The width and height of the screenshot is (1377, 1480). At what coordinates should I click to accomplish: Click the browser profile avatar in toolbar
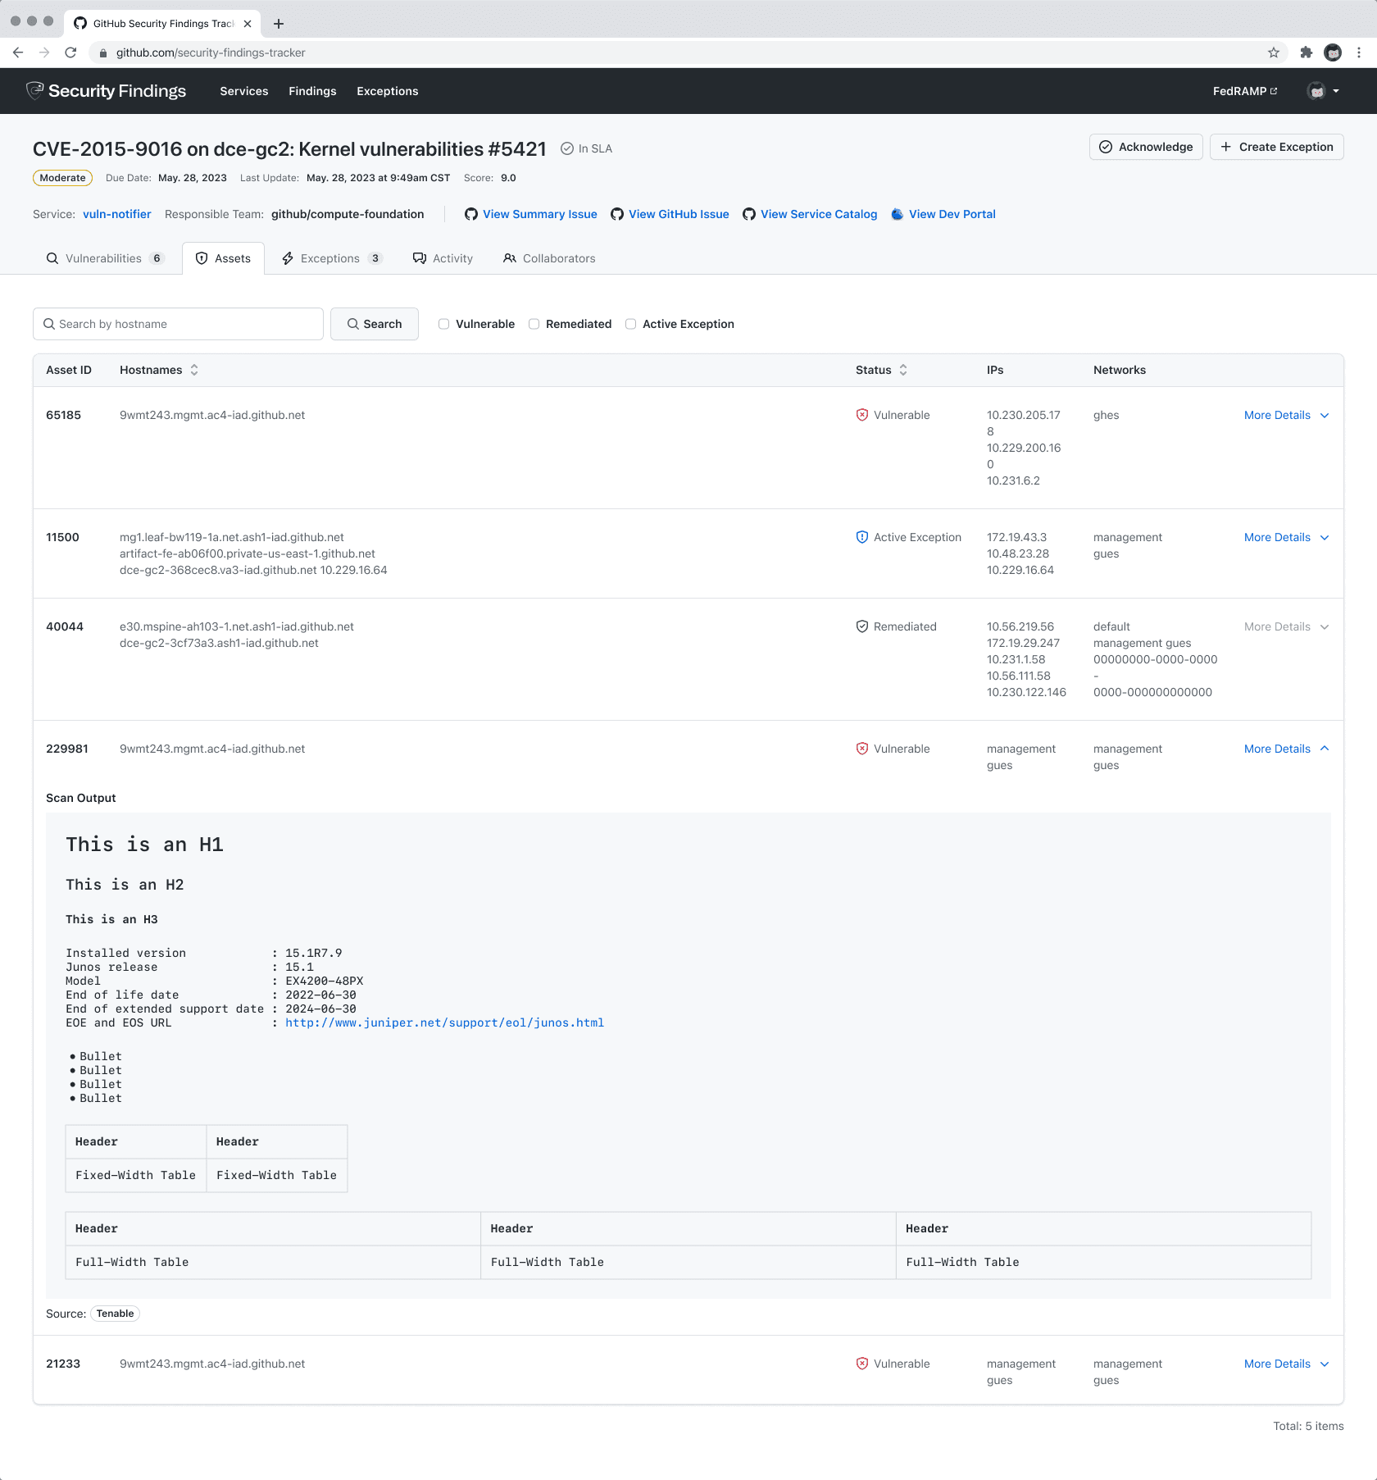pyautogui.click(x=1334, y=52)
